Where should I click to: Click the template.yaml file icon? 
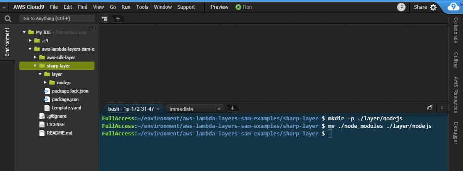click(x=47, y=108)
